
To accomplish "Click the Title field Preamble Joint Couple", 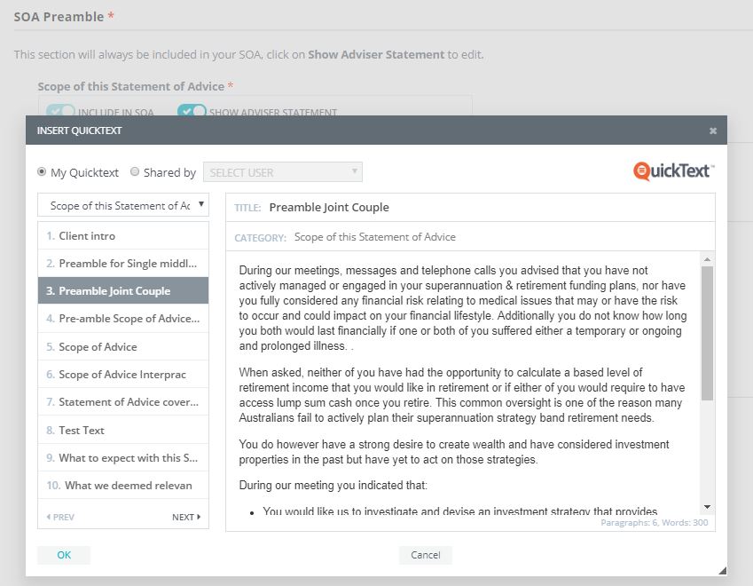I will [328, 208].
